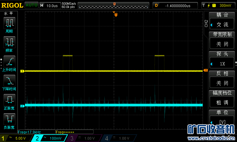Click the horizontal timebase 10.0us readout
237x142 pixels.
point(50,5)
